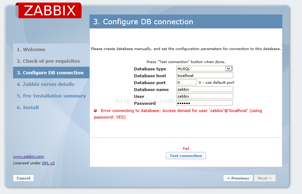Image resolution: width=302 pixels, height=194 pixels.
Task: Open the GPL v2 license link
Action: pos(48,163)
